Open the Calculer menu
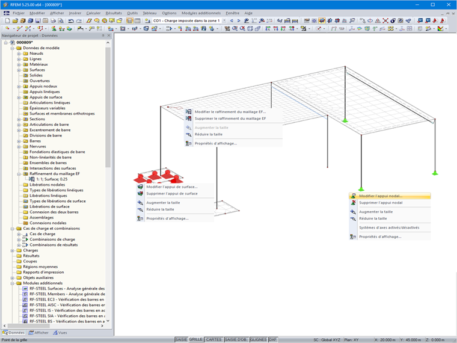Screen dimensions: 457x343 (x=93, y=13)
